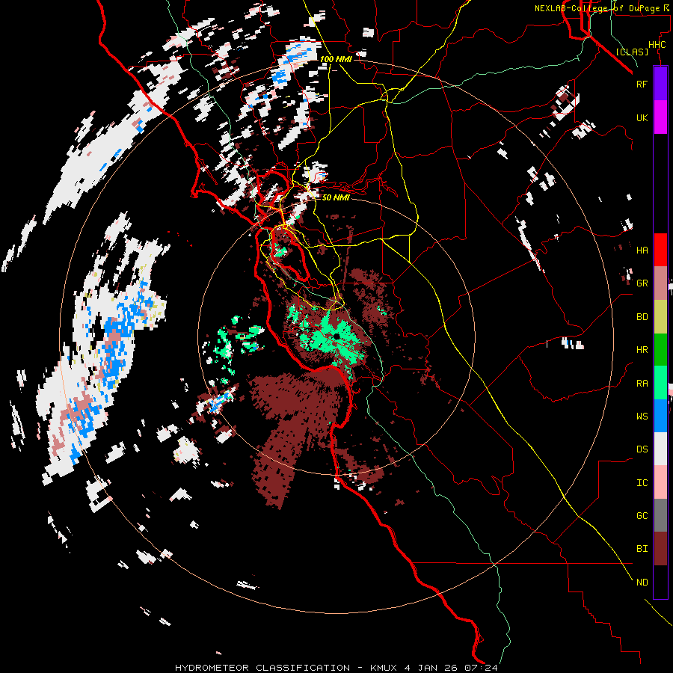This screenshot has height=673, width=673.
Task: Pick the RA bright green legend swatch
Action: tap(660, 383)
